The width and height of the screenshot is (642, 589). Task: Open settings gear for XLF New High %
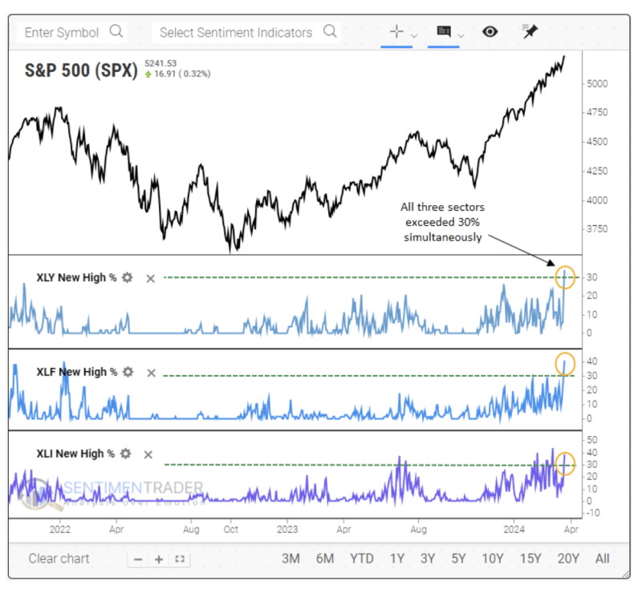click(127, 373)
